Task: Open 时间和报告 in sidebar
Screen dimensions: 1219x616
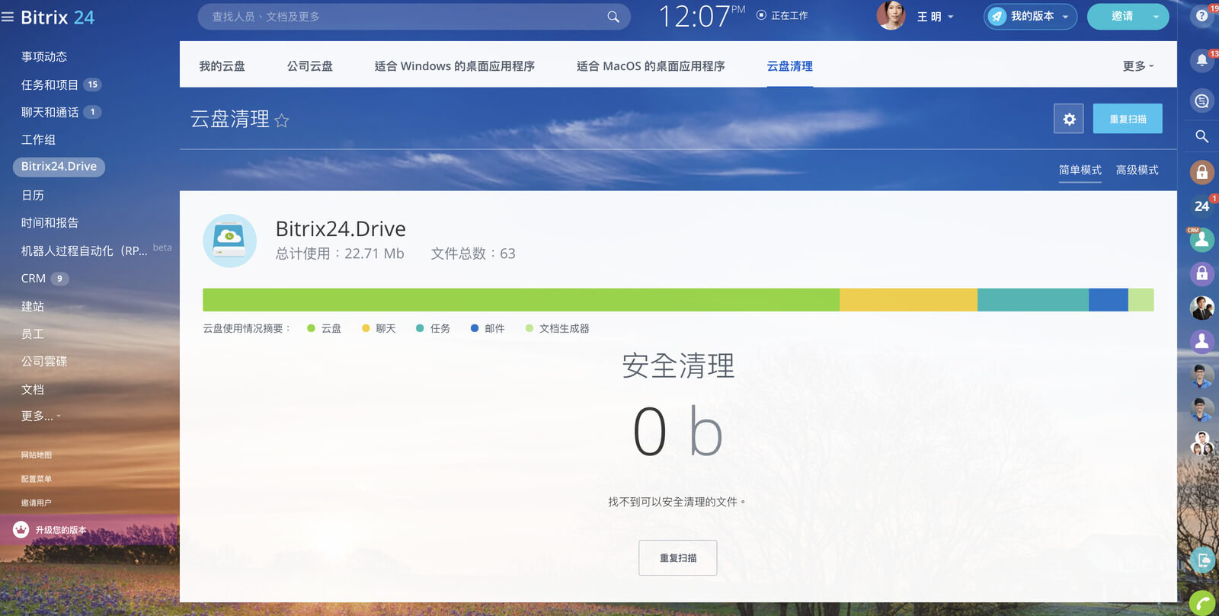Action: 50,222
